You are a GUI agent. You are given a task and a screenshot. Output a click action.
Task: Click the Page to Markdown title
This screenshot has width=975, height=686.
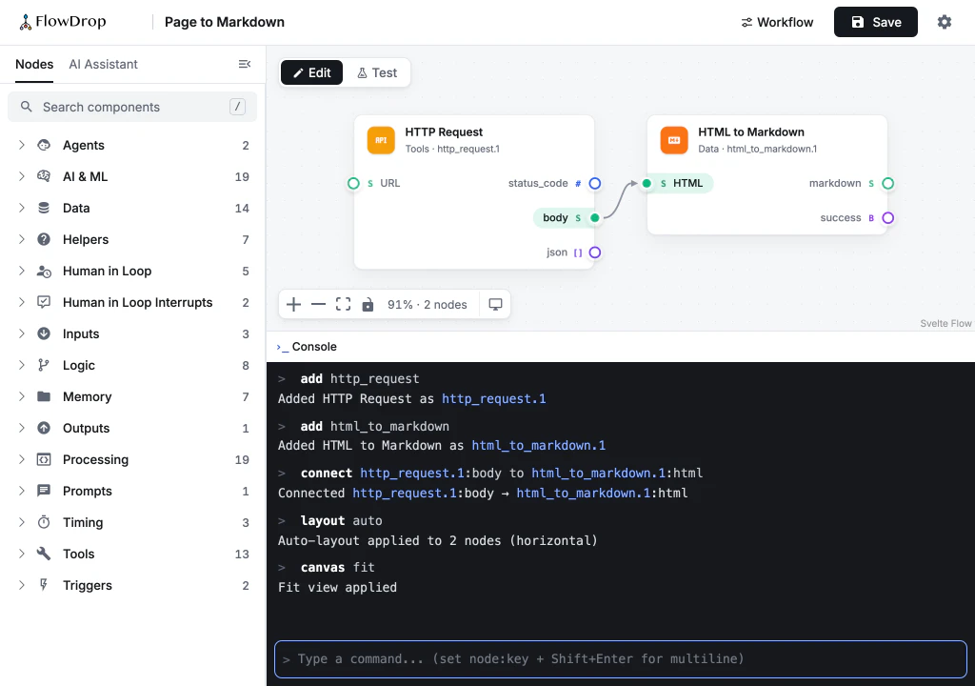pyautogui.click(x=225, y=22)
